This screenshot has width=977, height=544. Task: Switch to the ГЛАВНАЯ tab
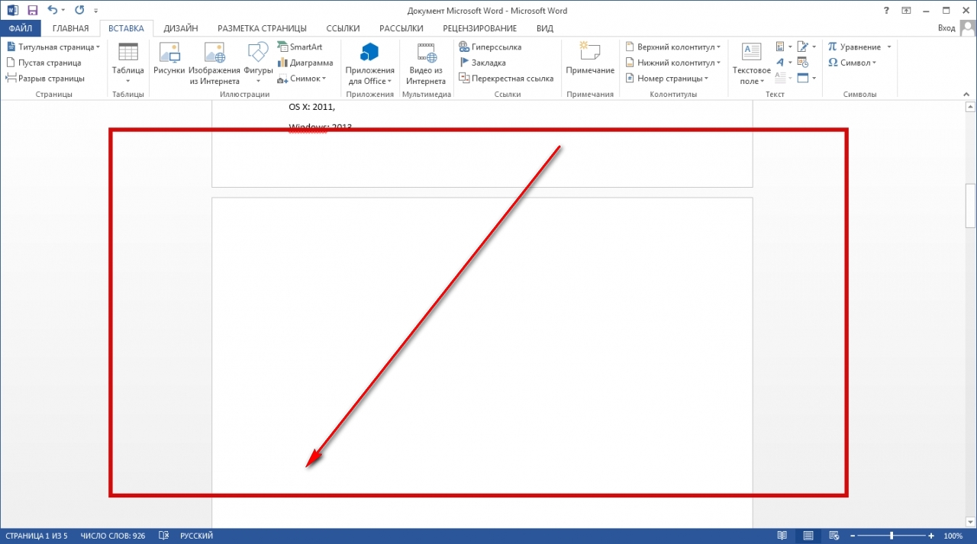pyautogui.click(x=70, y=28)
